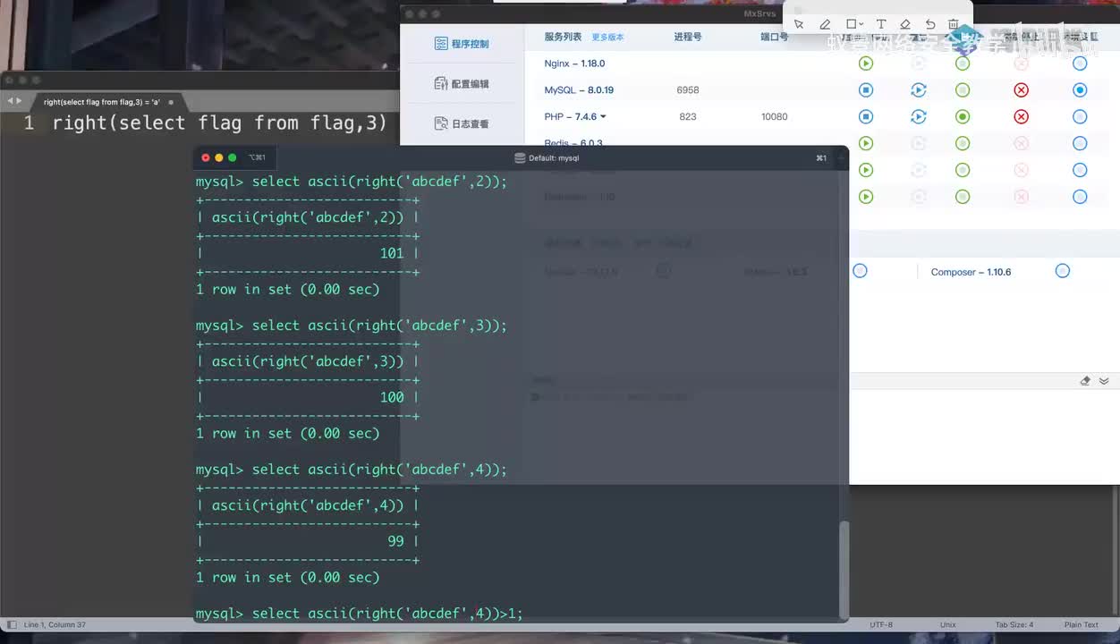Select the rectangle shape annotation tool
1120x644 pixels.
[x=852, y=24]
